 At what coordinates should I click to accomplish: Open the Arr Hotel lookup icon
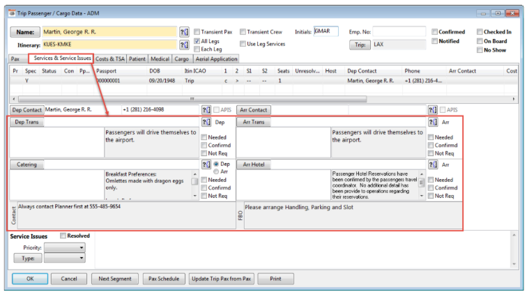coord(433,164)
